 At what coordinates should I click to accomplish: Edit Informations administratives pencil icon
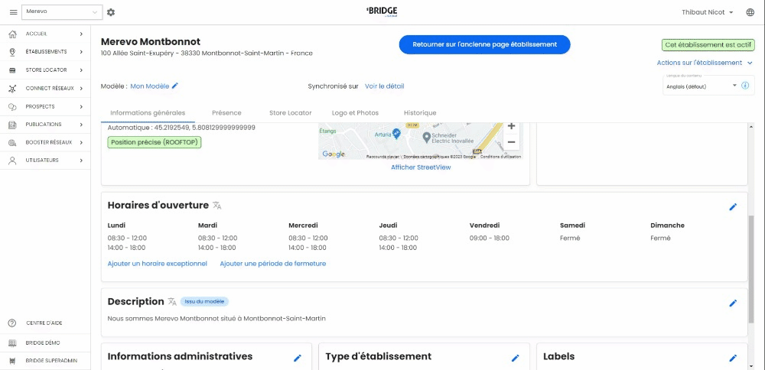click(x=298, y=358)
